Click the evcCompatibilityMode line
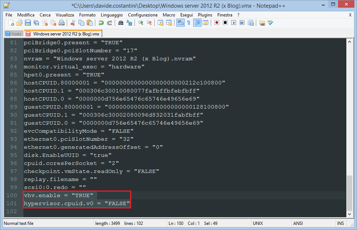The width and height of the screenshot is (357, 230). tap(78, 131)
